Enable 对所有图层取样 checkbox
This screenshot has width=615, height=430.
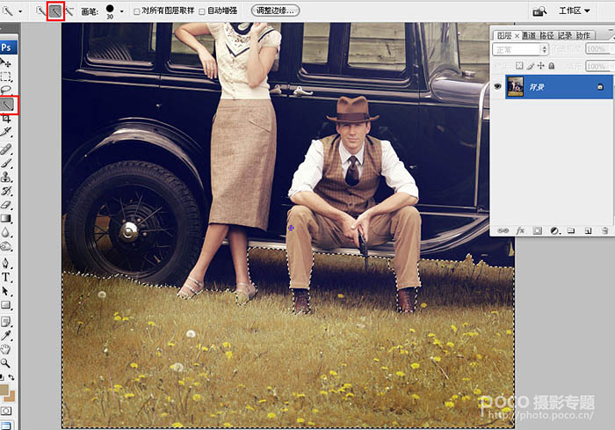[137, 11]
